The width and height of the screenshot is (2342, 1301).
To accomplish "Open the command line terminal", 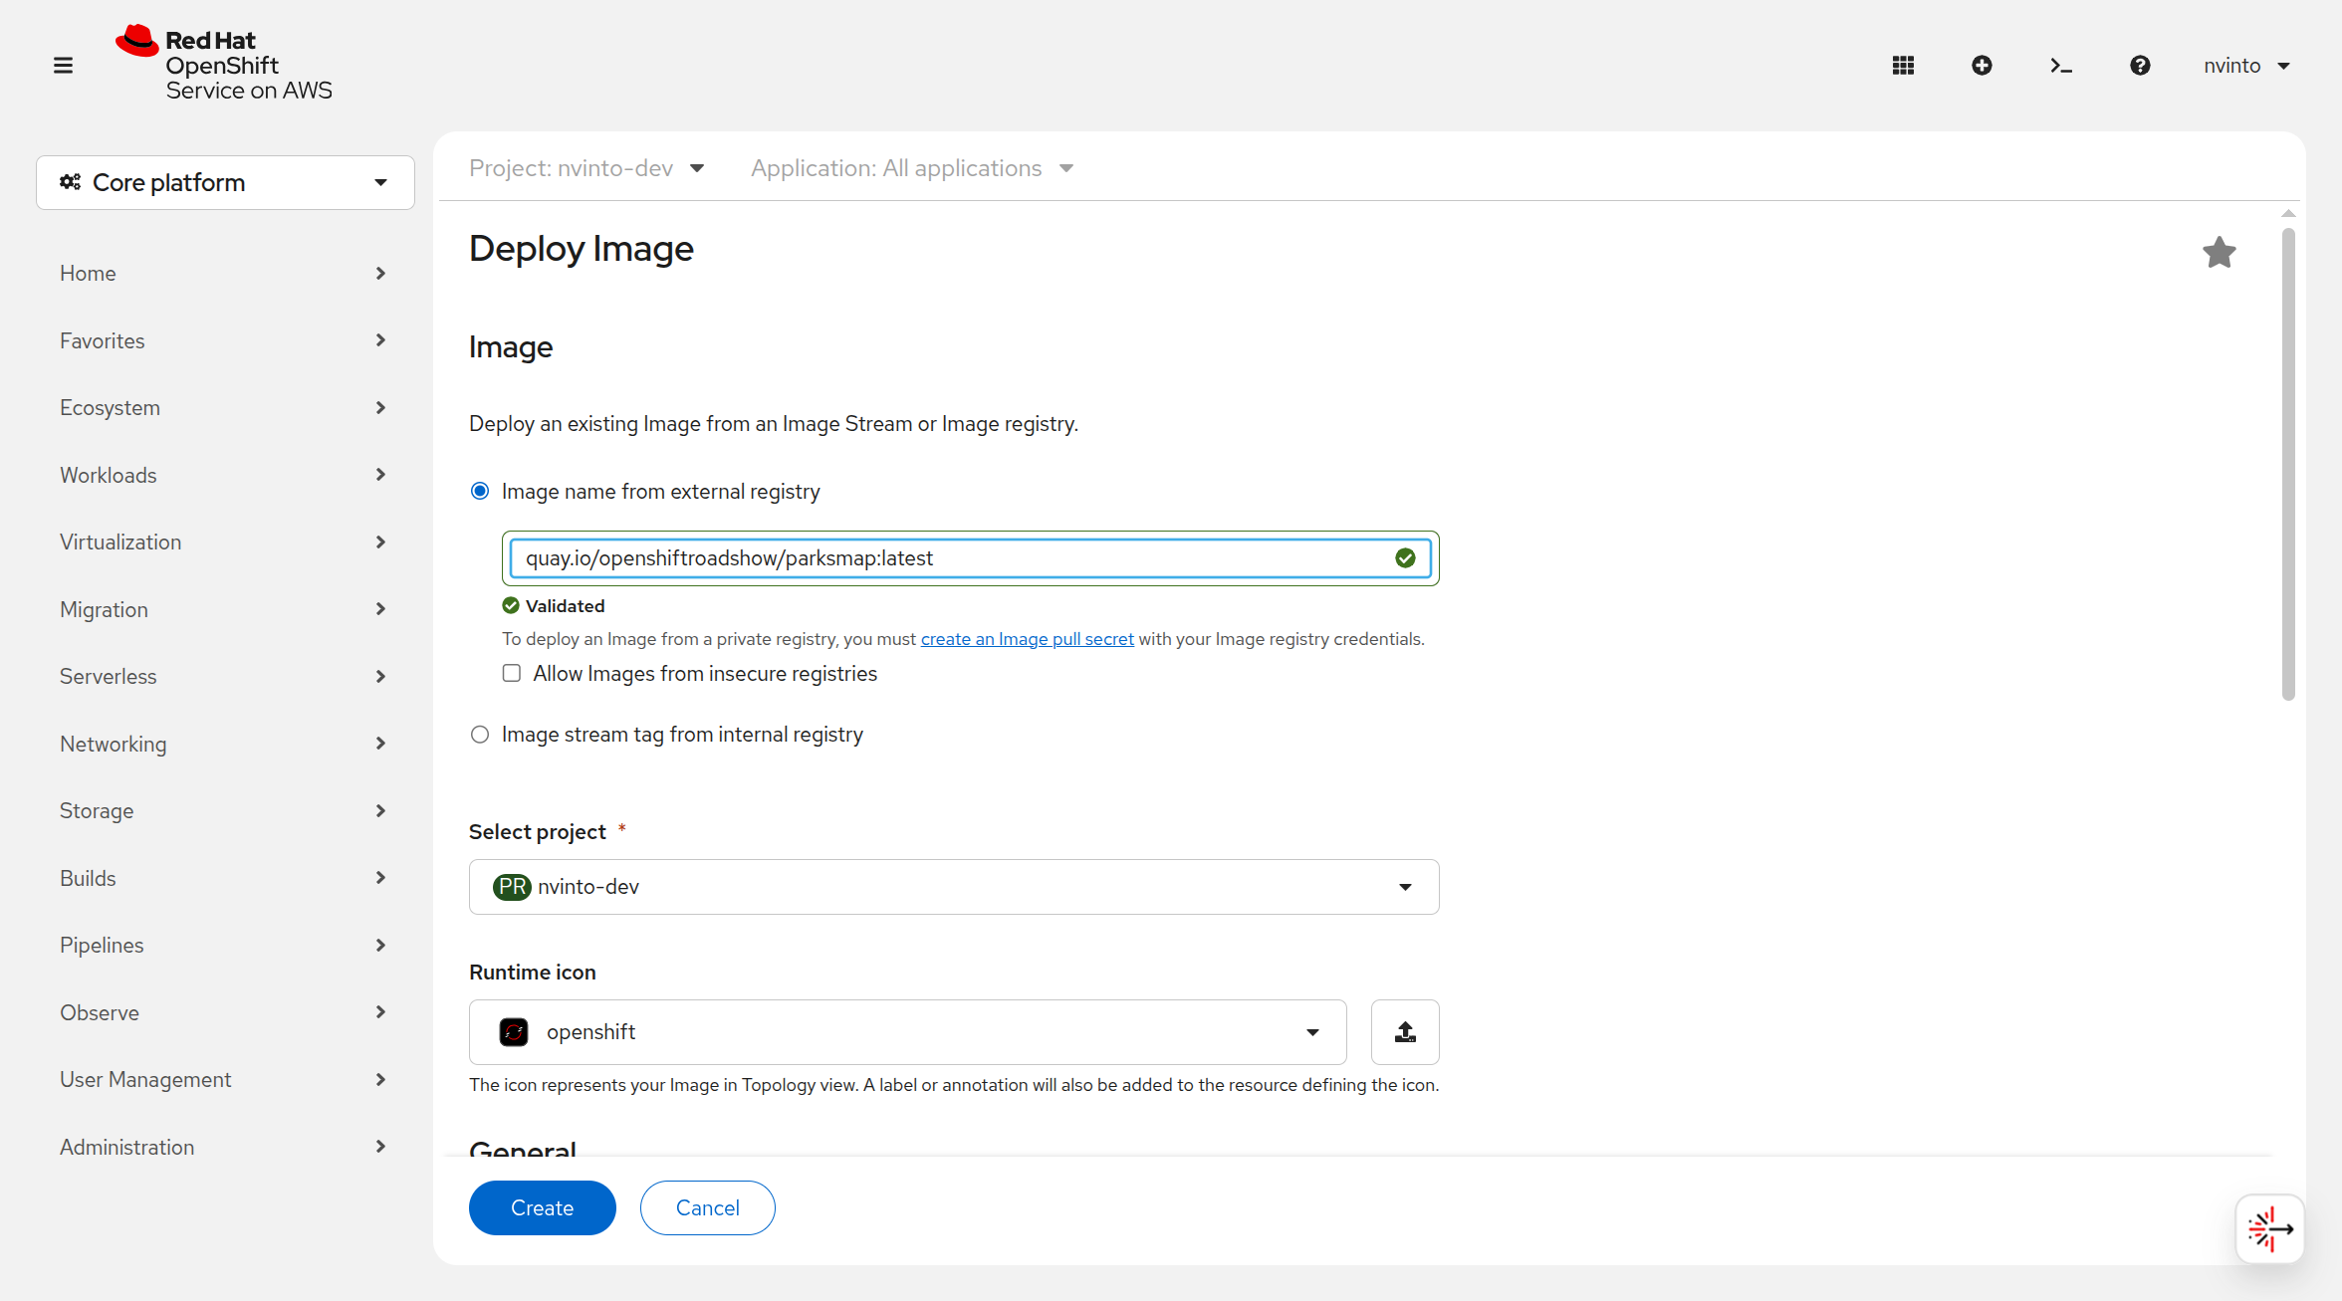I will [2061, 66].
